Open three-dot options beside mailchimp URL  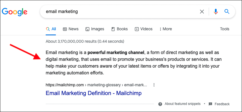154,85
